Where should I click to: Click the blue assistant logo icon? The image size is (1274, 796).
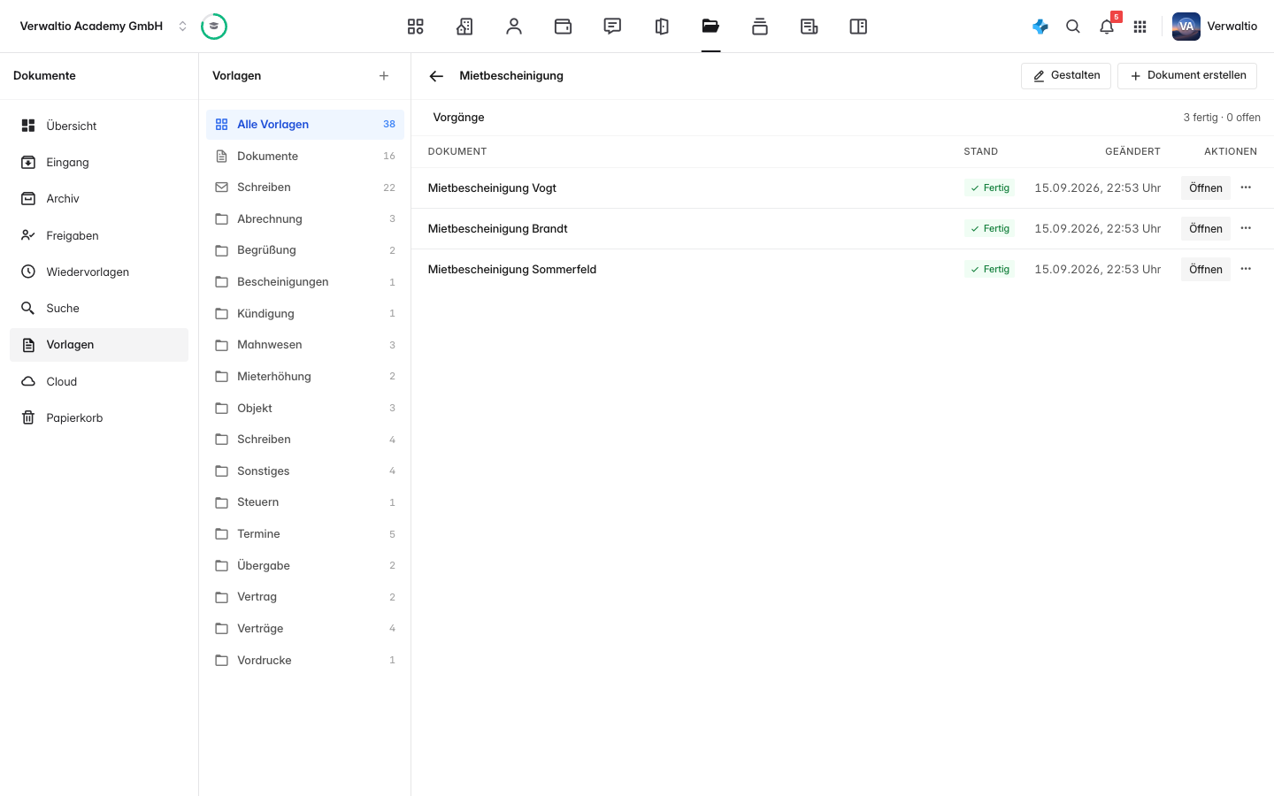(x=1040, y=27)
